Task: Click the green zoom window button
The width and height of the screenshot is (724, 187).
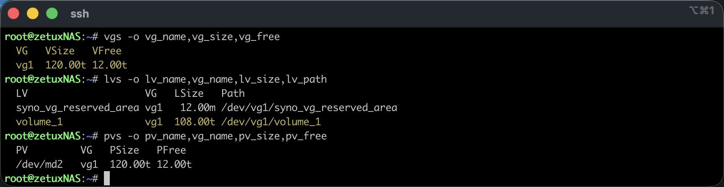Action: [x=52, y=14]
